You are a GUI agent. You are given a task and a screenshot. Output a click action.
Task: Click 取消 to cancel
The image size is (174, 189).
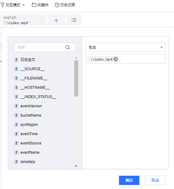(155, 180)
